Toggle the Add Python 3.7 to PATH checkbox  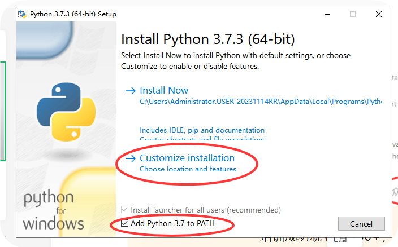[124, 224]
